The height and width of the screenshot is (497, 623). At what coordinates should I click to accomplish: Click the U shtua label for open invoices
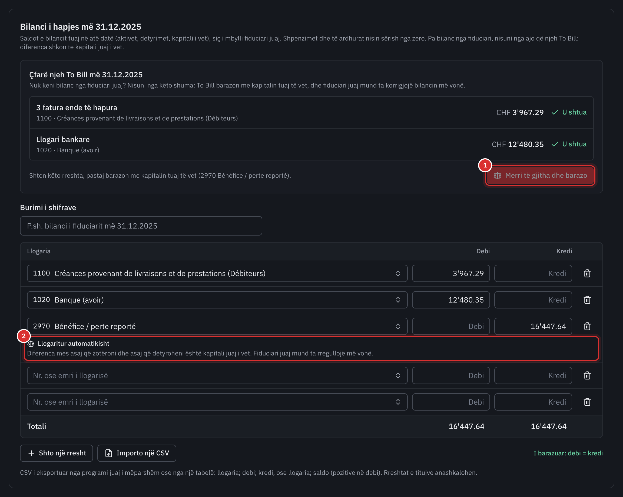pos(574,112)
